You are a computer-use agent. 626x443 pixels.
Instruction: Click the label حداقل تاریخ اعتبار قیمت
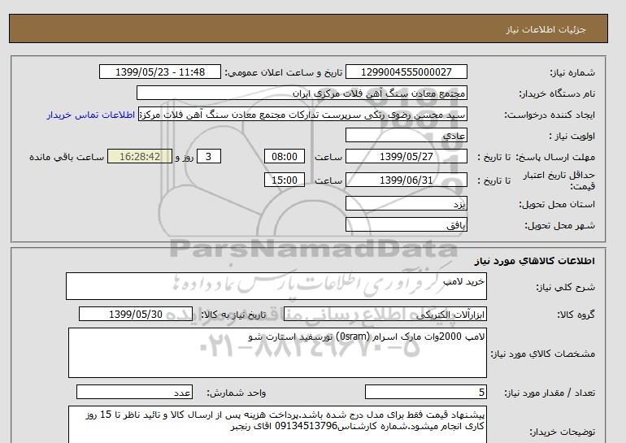pyautogui.click(x=559, y=180)
